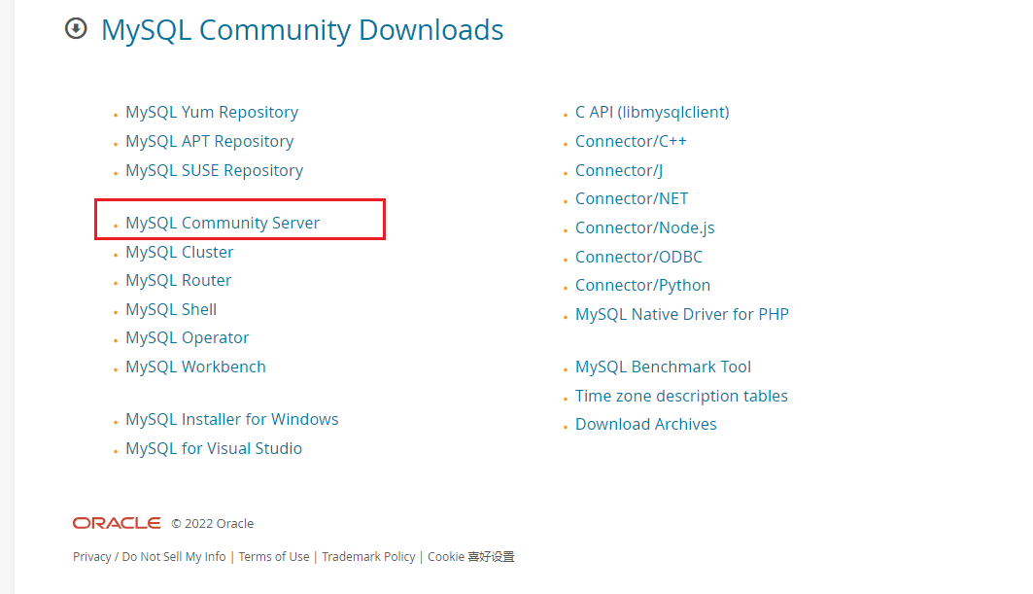Click the download circle icon beside the heading
The width and height of the screenshot is (1033, 594).
(76, 28)
